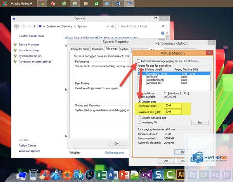Click OK in the Performance Options dialog

[x=166, y=161]
